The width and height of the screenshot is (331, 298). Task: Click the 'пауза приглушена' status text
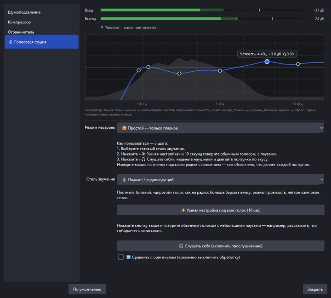[x=140, y=28]
